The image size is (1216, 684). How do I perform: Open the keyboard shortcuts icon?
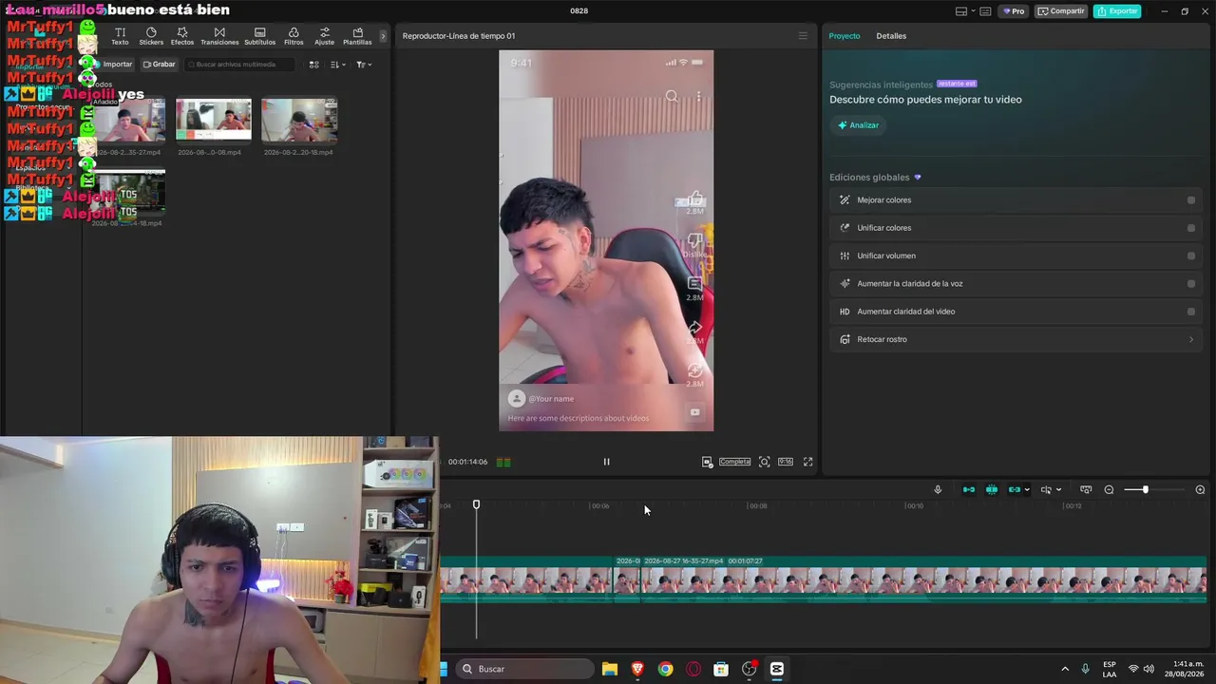985,11
